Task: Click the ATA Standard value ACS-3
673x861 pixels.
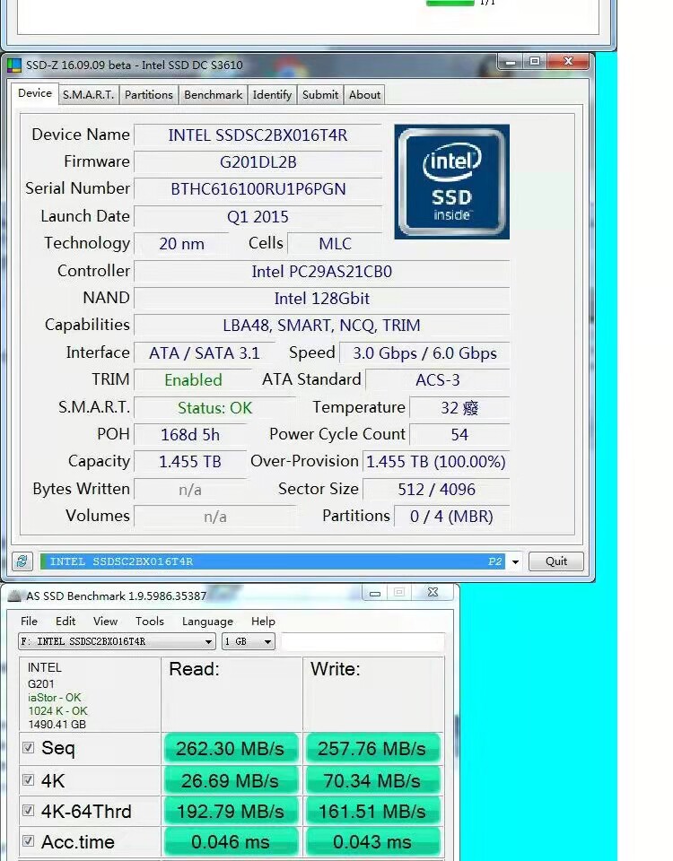Action: click(x=437, y=380)
